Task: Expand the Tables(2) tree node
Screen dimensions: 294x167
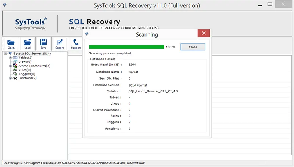Action: pos(10,58)
